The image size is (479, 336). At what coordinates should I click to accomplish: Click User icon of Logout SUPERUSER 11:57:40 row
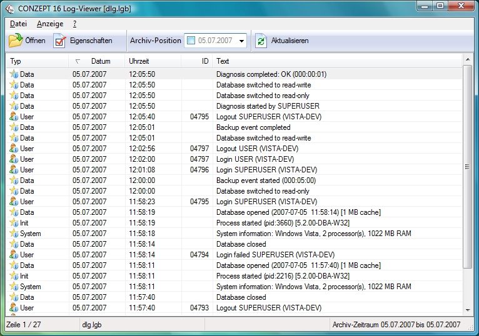coord(14,308)
